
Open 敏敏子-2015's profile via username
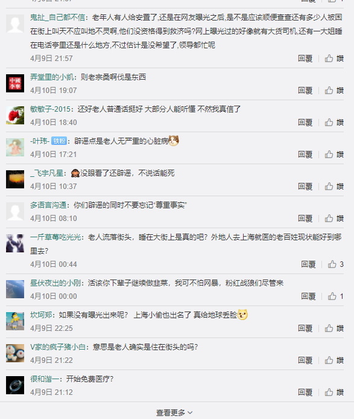pos(51,109)
